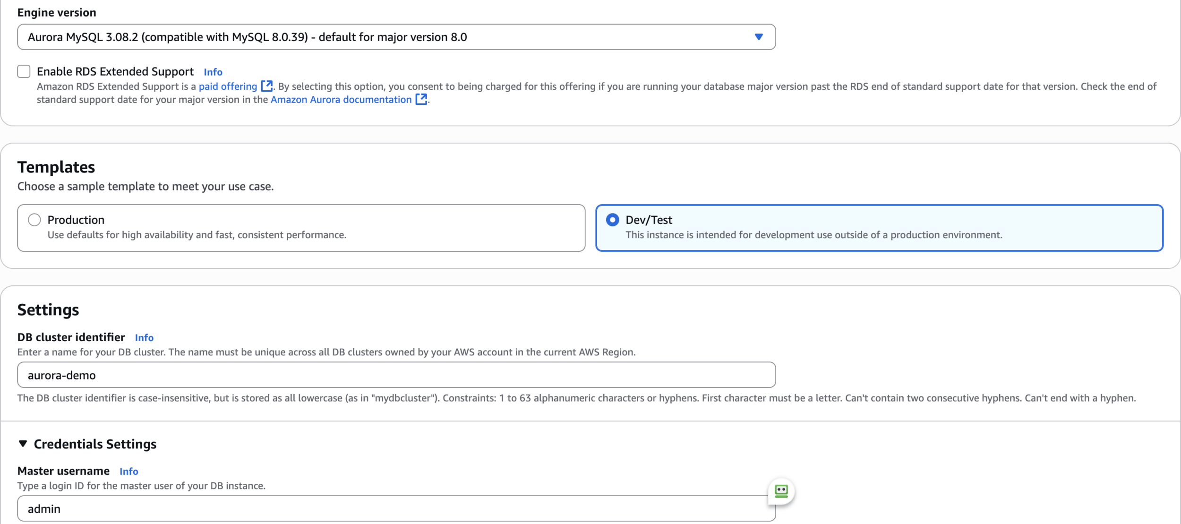Open Info link beside Master username
The image size is (1181, 524).
click(x=128, y=471)
